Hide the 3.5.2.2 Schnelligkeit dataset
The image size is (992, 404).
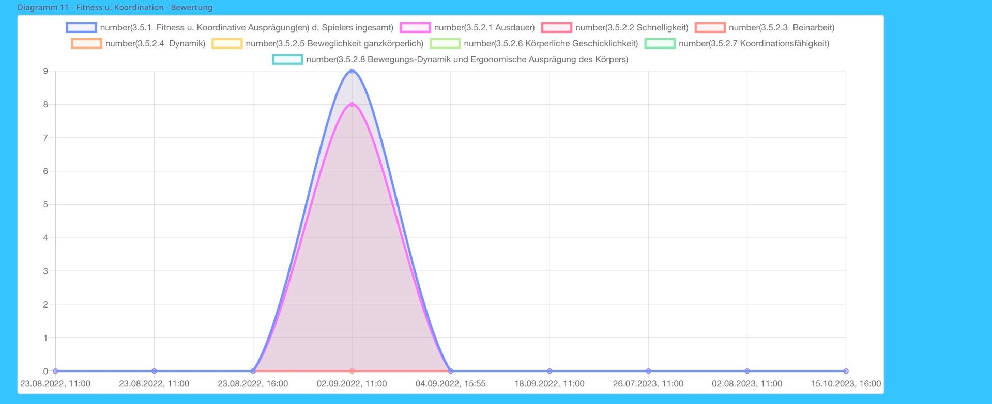(556, 27)
